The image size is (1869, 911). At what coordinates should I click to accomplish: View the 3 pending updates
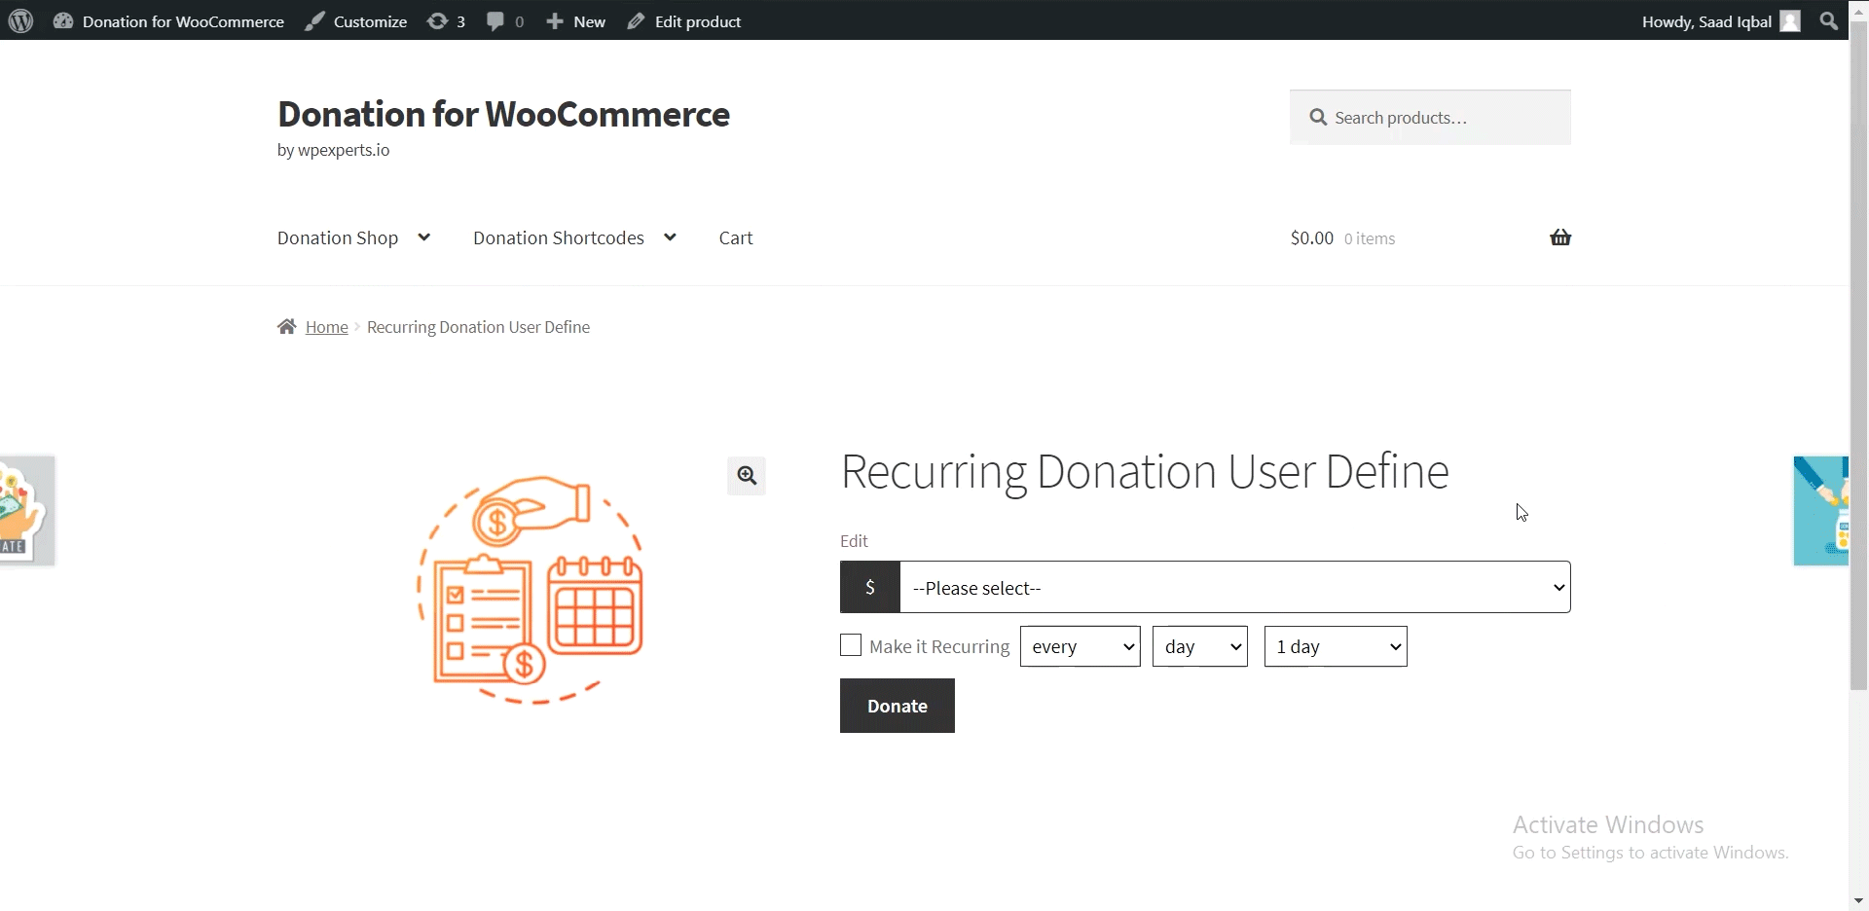(x=446, y=21)
